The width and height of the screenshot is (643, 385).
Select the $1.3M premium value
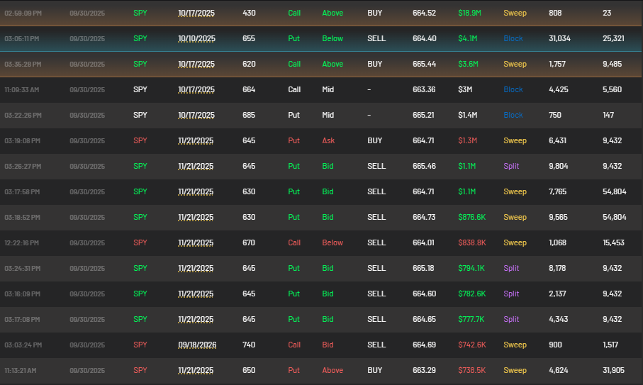[467, 140]
